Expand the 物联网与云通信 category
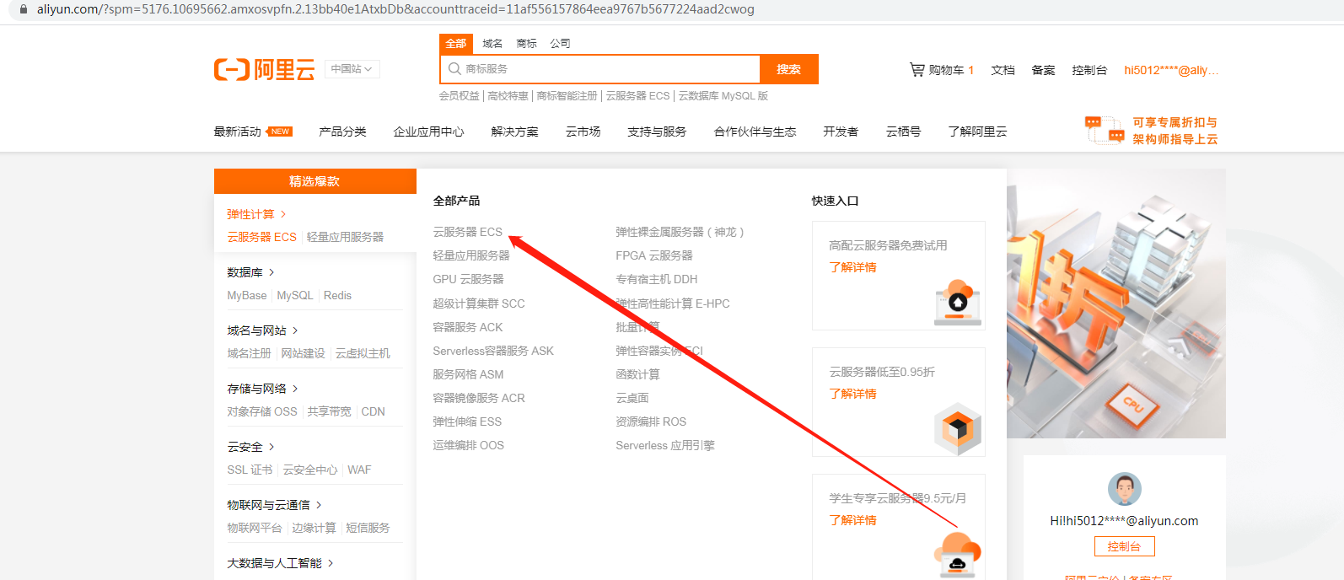The width and height of the screenshot is (1344, 580). pos(274,505)
